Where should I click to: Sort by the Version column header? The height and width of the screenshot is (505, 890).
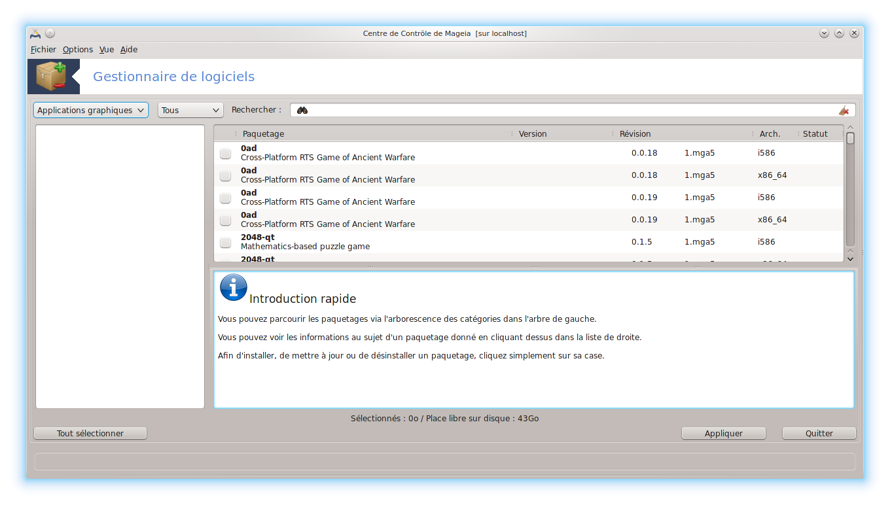click(x=563, y=133)
